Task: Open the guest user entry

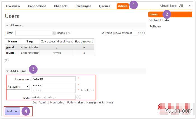Action: pyautogui.click(x=10, y=47)
